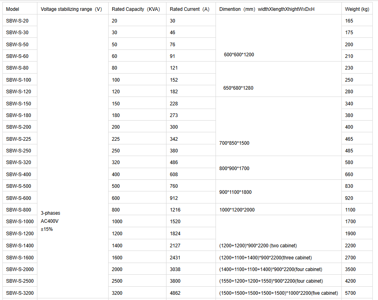
Task: Click the 5700 weight value
Action: (350, 293)
